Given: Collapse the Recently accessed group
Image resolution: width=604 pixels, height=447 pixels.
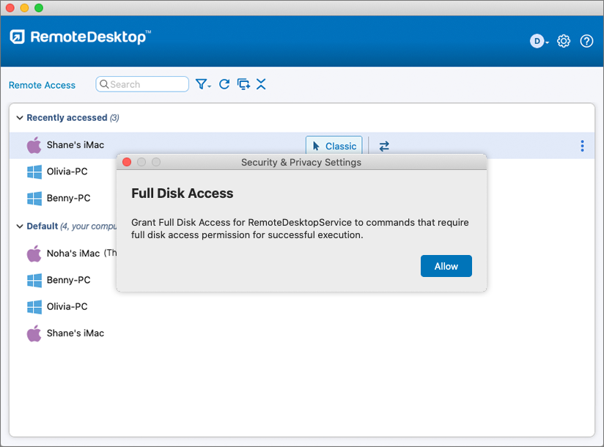Looking at the screenshot, I should (x=20, y=117).
